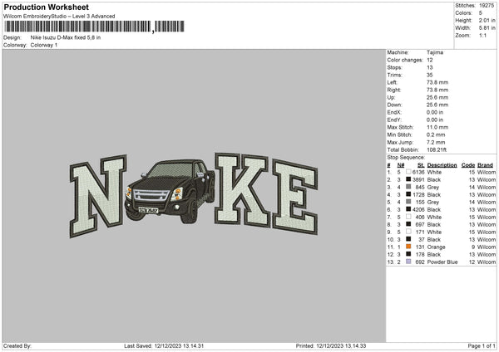The width and height of the screenshot is (499, 352).
Task: Click the EndY value '0.00 in'
Action: coord(435,120)
